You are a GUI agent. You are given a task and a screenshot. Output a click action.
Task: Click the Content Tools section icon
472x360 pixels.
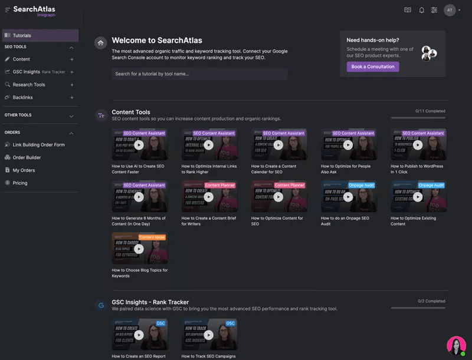coord(101,115)
